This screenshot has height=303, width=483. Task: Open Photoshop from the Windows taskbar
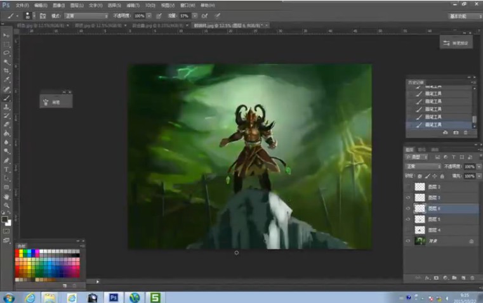coord(114,297)
